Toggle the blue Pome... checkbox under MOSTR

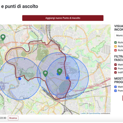(x=115, y=91)
